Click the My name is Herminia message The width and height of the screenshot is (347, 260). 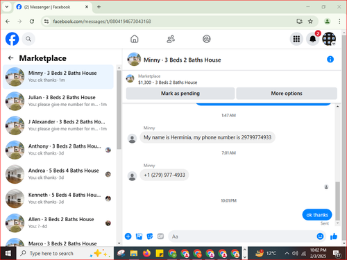coord(208,137)
